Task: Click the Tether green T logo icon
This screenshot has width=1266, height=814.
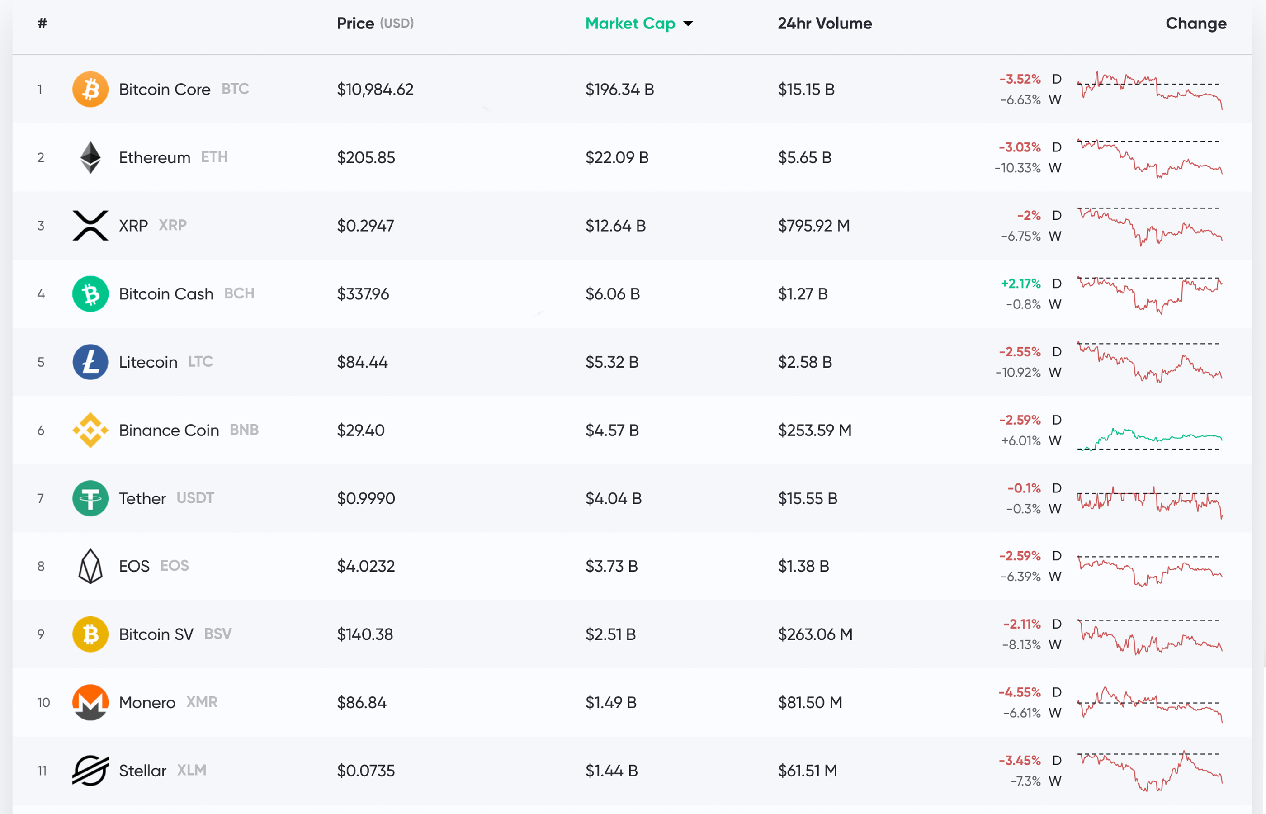Action: click(90, 498)
